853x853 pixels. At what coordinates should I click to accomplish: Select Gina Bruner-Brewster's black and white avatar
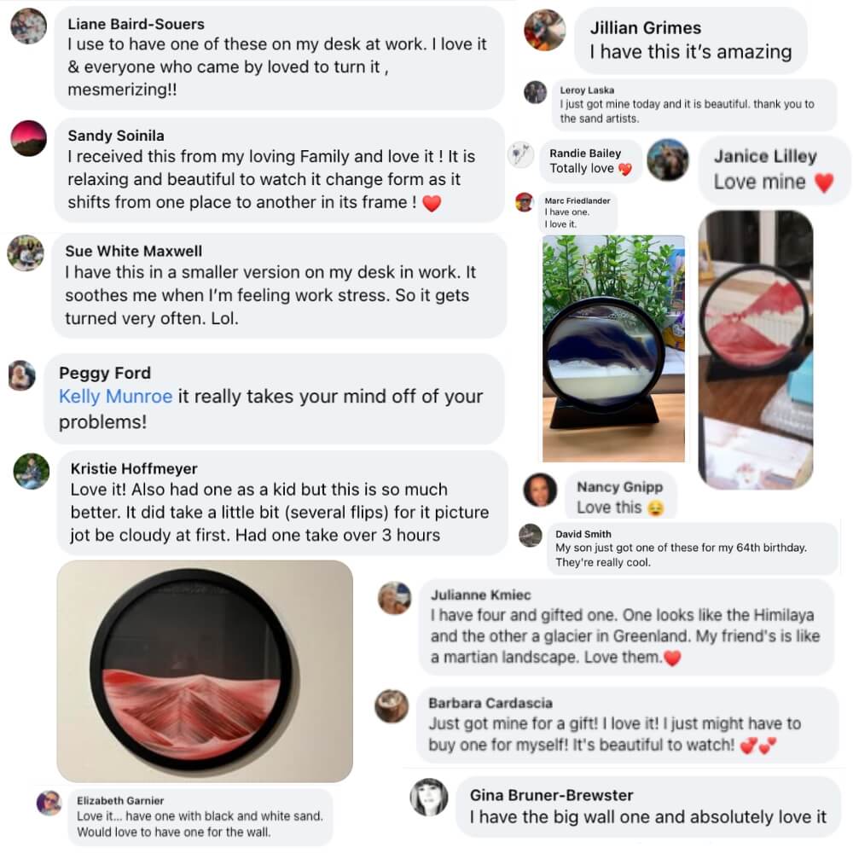[429, 797]
